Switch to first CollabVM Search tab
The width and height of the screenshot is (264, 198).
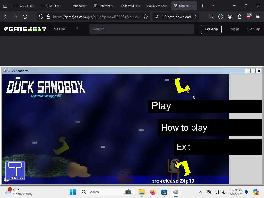tap(130, 6)
